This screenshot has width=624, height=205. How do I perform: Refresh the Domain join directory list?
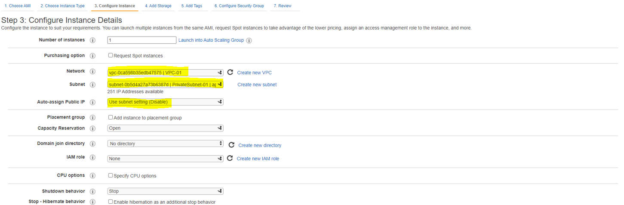(x=231, y=145)
